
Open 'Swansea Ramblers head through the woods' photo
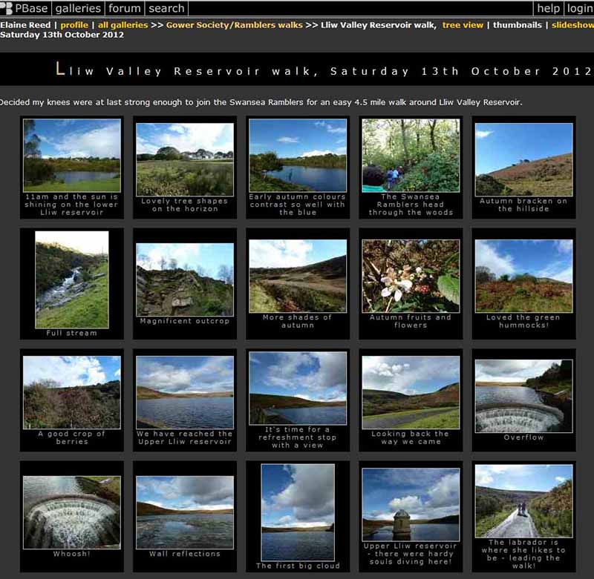pyautogui.click(x=411, y=155)
